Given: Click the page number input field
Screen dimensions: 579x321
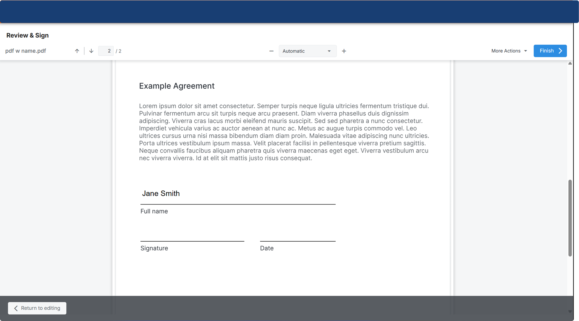Looking at the screenshot, I should [x=106, y=51].
